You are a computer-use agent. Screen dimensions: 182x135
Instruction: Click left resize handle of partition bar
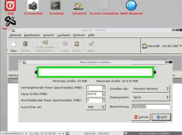[36, 72]
